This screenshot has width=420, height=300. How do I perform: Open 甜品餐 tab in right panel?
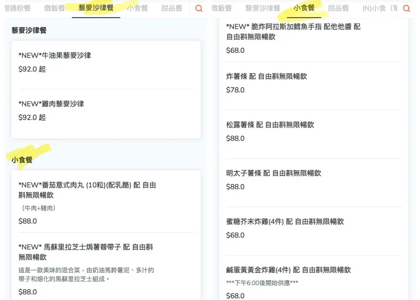[338, 8]
